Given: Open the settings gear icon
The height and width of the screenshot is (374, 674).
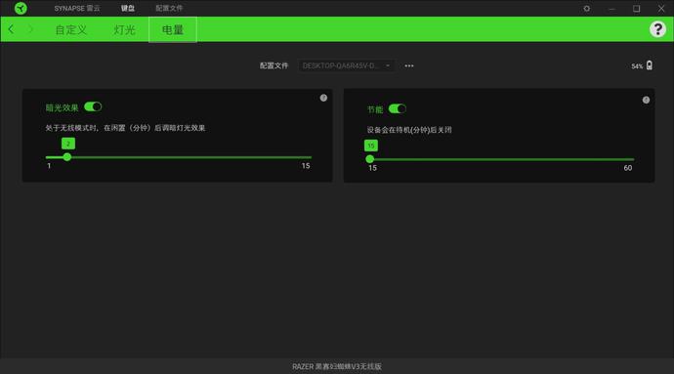Looking at the screenshot, I should point(586,8).
